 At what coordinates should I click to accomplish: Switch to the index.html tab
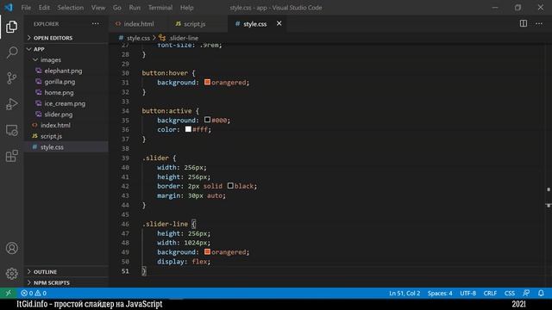[138, 24]
